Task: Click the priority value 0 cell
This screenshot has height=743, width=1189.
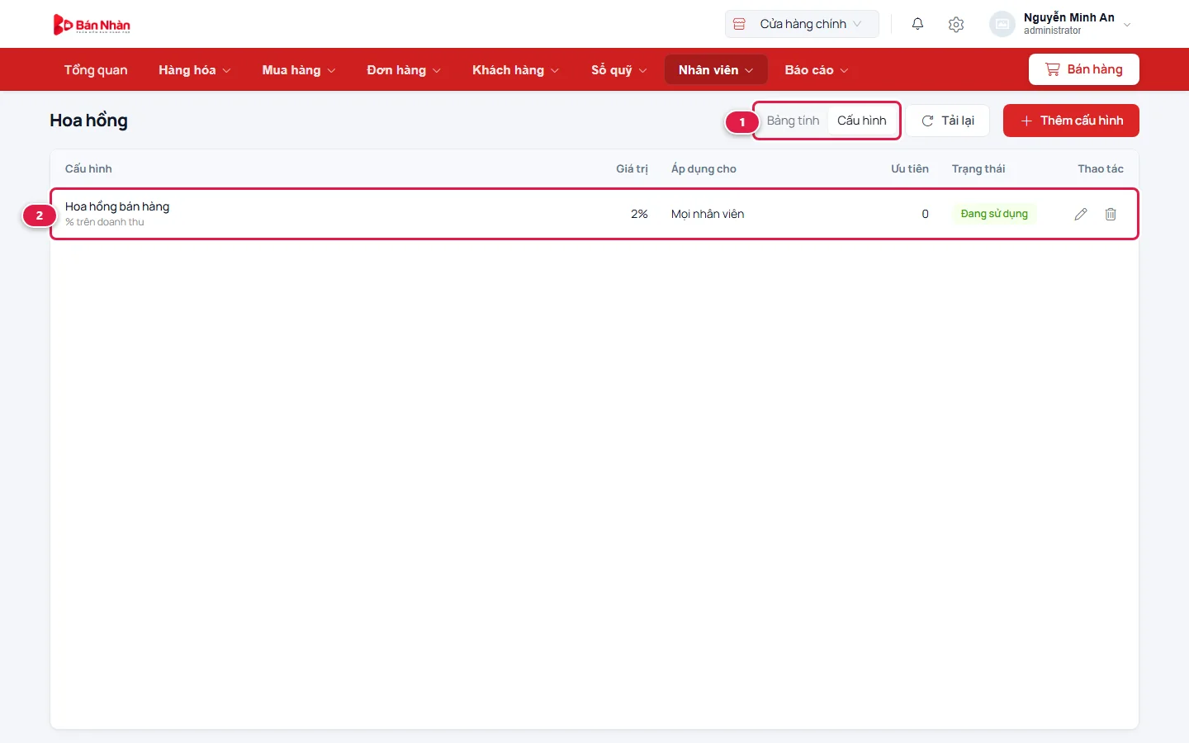Action: [925, 214]
